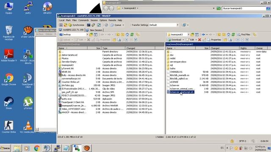271x152 pixels.
Task: Click Buscar teamspeak3 search field in Explorer
Action: (x=244, y=8)
